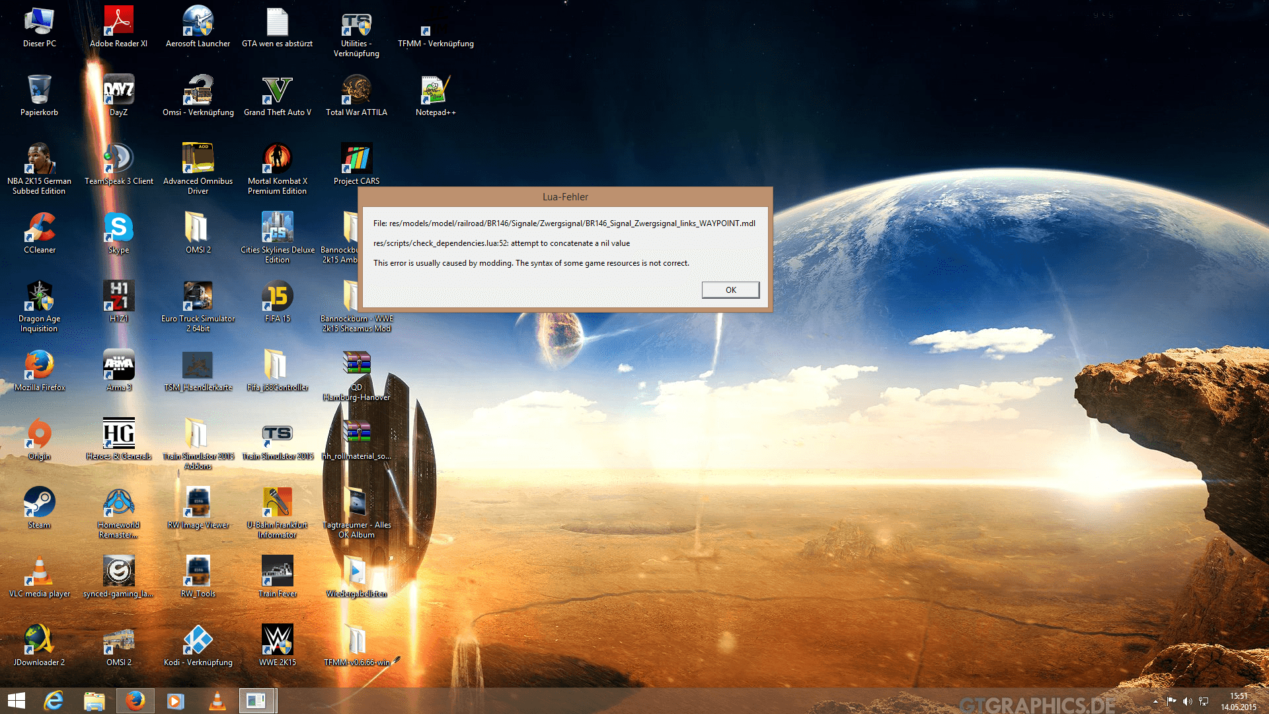Select the Heroes & Generals icon
1269x714 pixels.
tap(119, 440)
